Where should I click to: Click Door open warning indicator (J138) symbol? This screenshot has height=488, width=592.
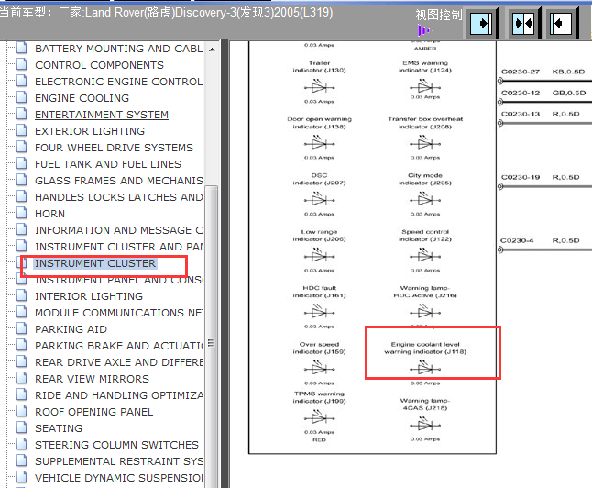point(320,144)
